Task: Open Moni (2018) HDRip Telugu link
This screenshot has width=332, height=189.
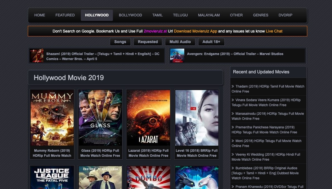Action: click(x=266, y=143)
